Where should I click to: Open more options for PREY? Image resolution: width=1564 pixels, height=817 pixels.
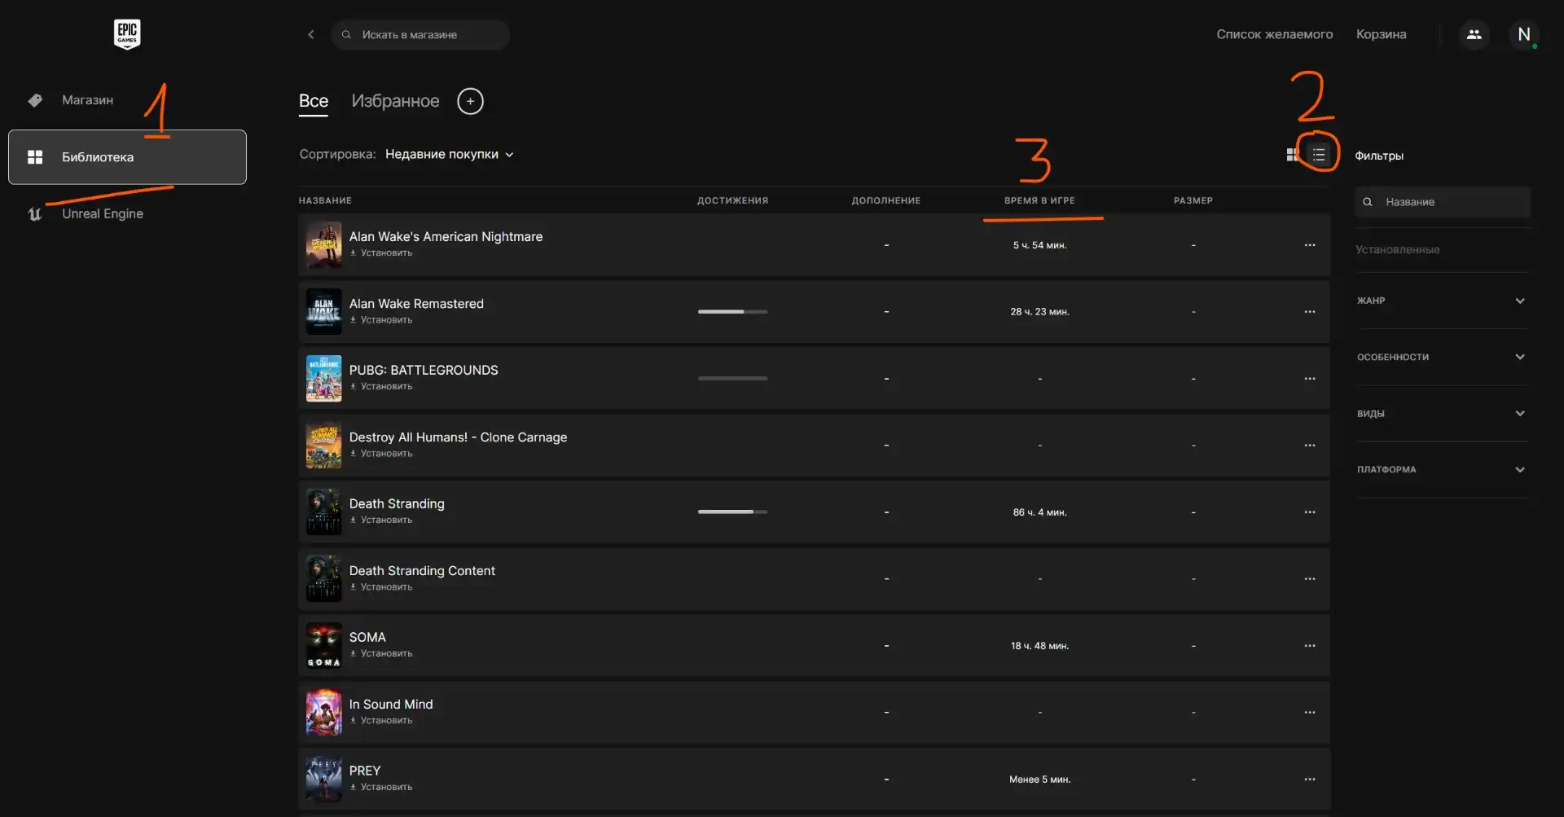click(x=1310, y=780)
